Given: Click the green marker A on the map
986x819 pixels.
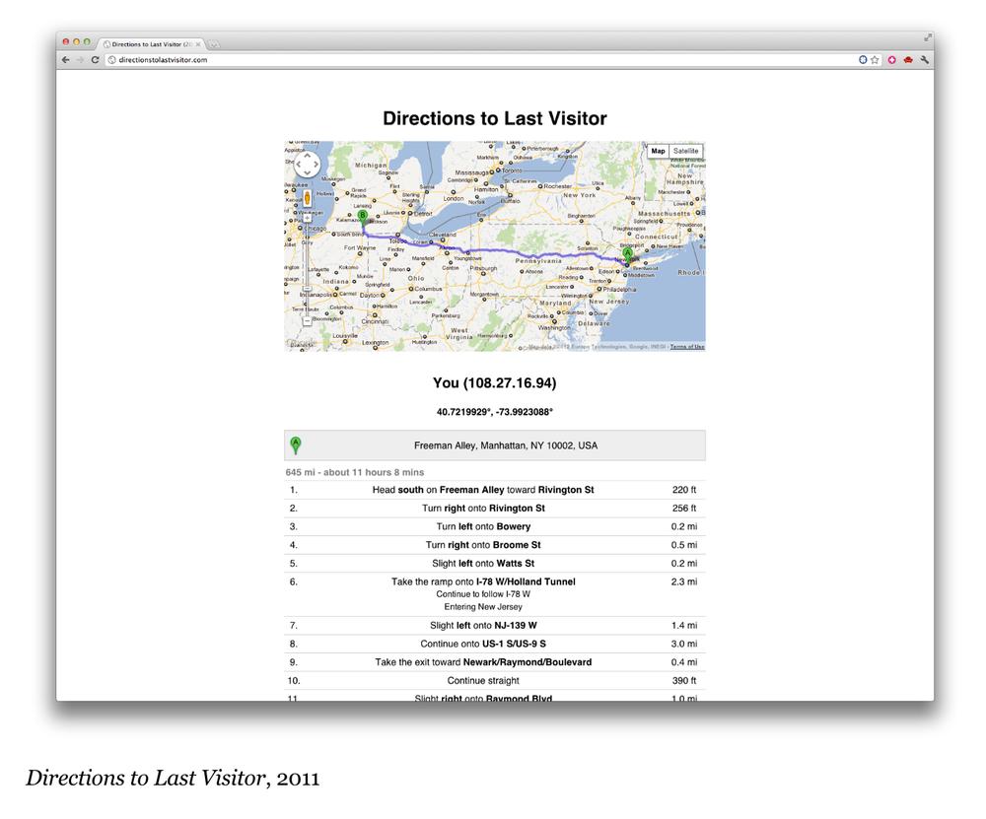Looking at the screenshot, I should [627, 255].
